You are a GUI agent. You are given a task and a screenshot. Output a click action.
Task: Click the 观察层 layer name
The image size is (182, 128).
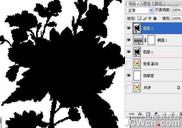point(148,76)
